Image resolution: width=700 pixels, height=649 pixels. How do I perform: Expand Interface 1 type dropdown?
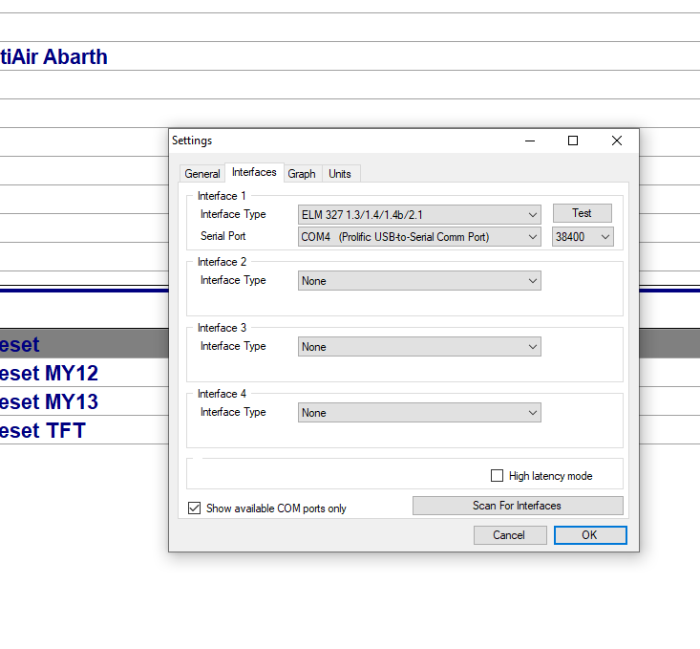click(x=420, y=215)
